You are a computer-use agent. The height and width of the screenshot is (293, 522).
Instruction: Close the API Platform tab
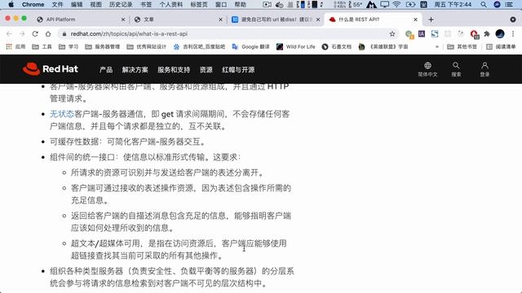point(123,20)
